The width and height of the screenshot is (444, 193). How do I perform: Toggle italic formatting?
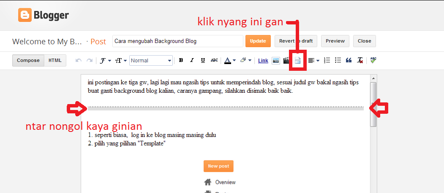[192, 60]
